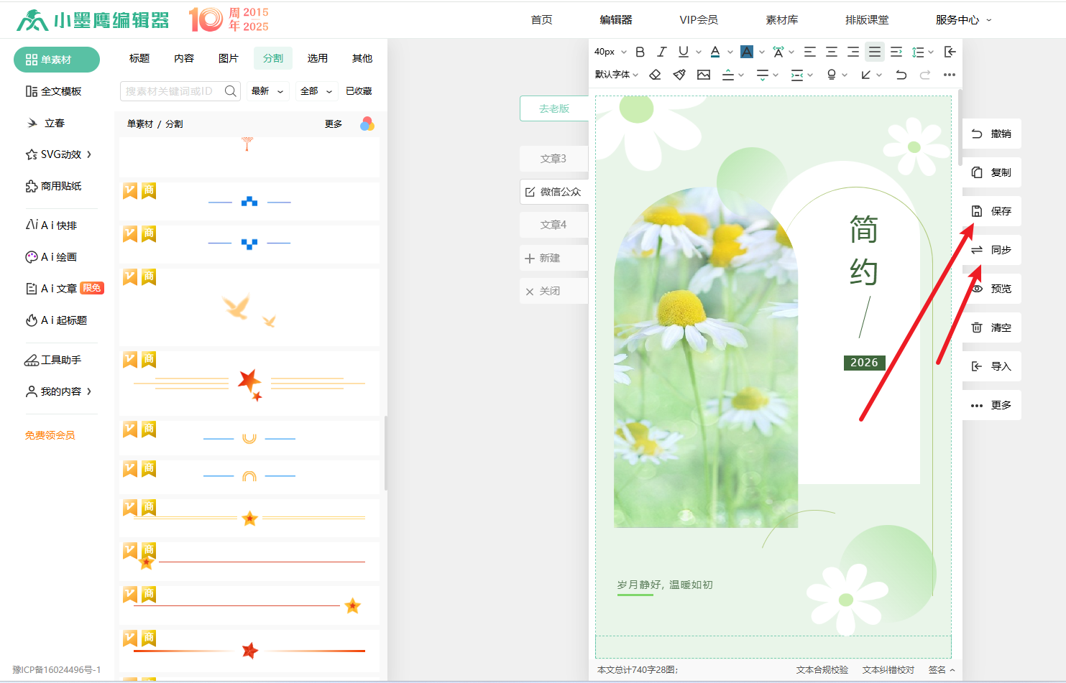Open VIP会员 in the top navigation
The width and height of the screenshot is (1066, 683).
pyautogui.click(x=699, y=20)
